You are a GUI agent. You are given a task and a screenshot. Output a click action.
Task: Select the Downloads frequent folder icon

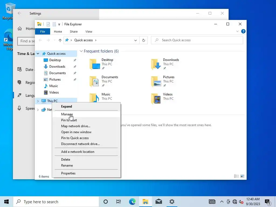tap(156, 64)
